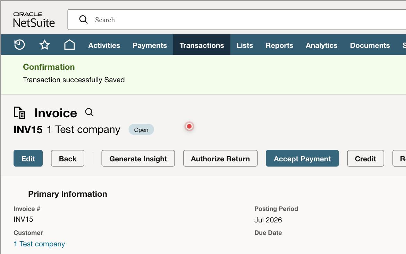Click the Open status badge

(x=141, y=129)
